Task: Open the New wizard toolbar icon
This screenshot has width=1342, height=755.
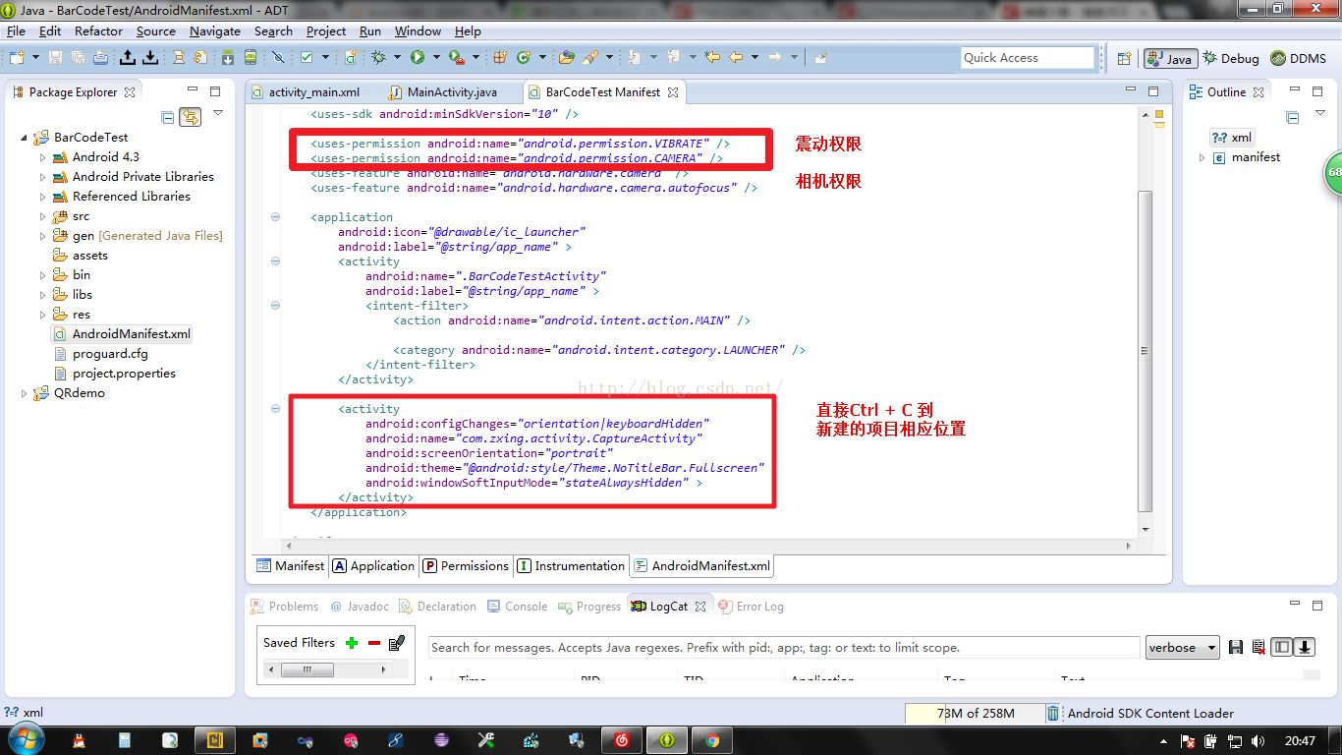Action: tap(17, 58)
